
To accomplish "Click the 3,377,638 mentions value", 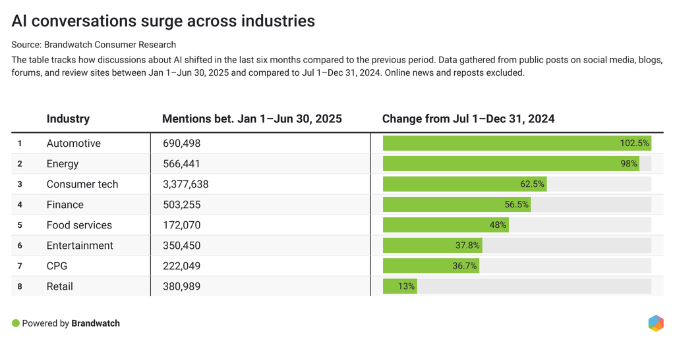I will point(186,184).
